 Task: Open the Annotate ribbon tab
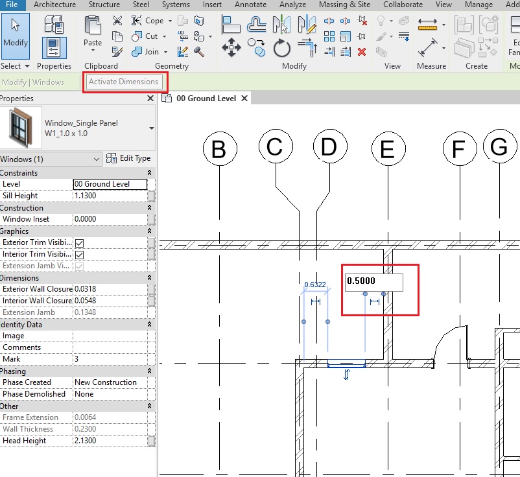251,5
